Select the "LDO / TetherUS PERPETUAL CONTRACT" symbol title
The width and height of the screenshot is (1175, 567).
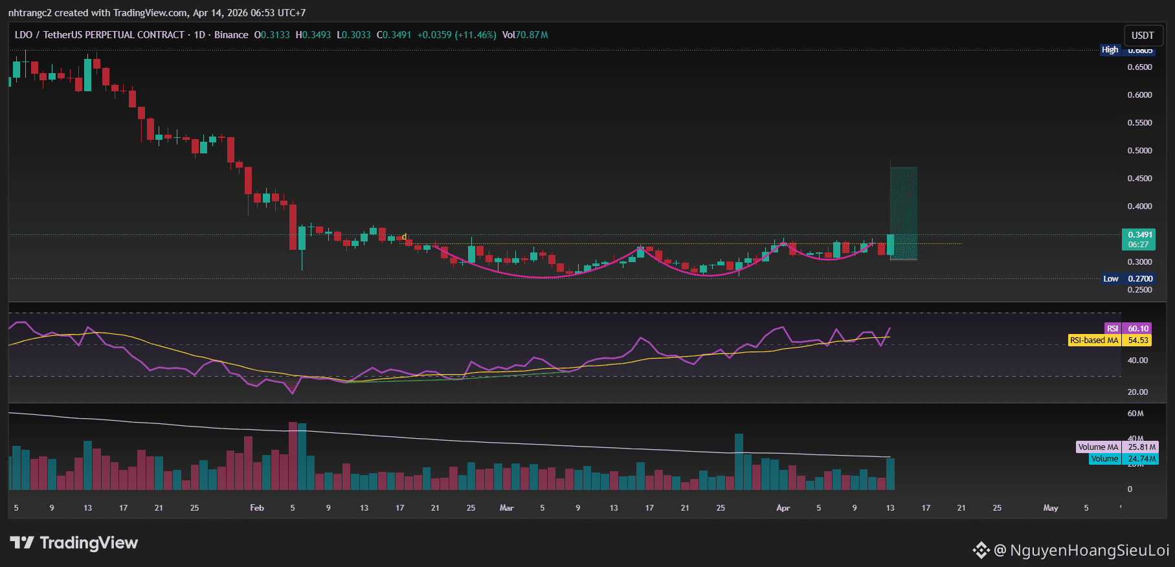tap(100, 35)
